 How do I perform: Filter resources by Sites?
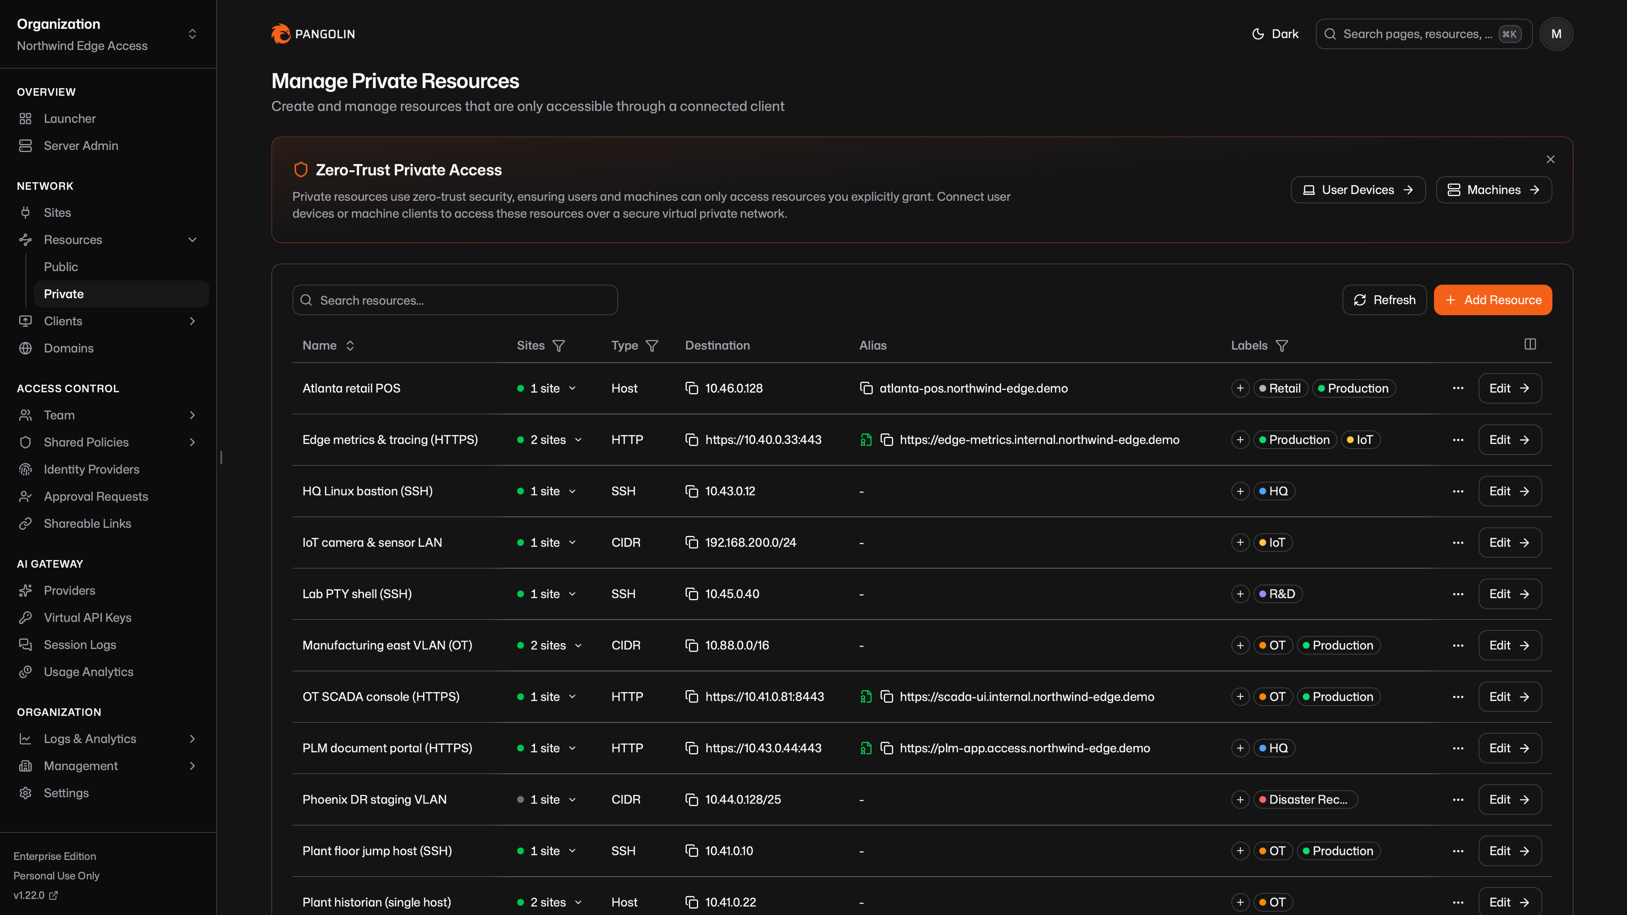pyautogui.click(x=558, y=346)
